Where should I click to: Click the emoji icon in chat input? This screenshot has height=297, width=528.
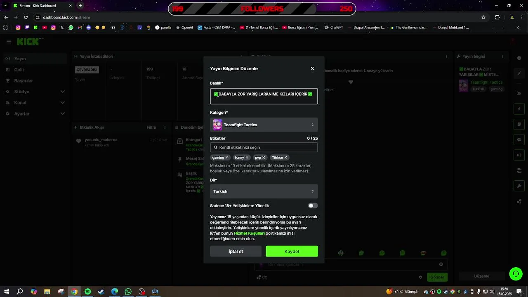click(x=441, y=264)
